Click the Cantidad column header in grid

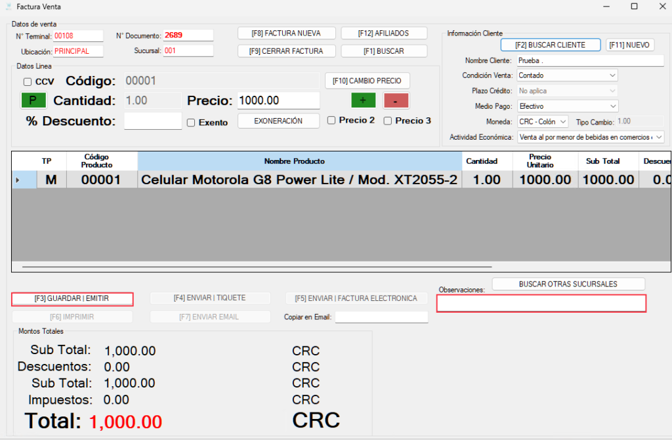(x=481, y=161)
